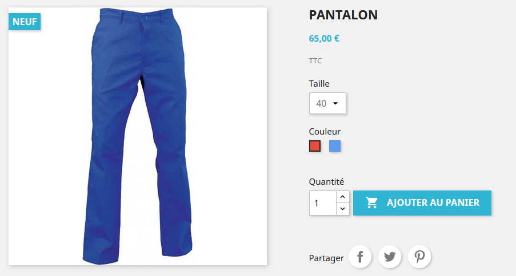The height and width of the screenshot is (276, 516).
Task: Increase quantity with the up arrow
Action: point(343,197)
